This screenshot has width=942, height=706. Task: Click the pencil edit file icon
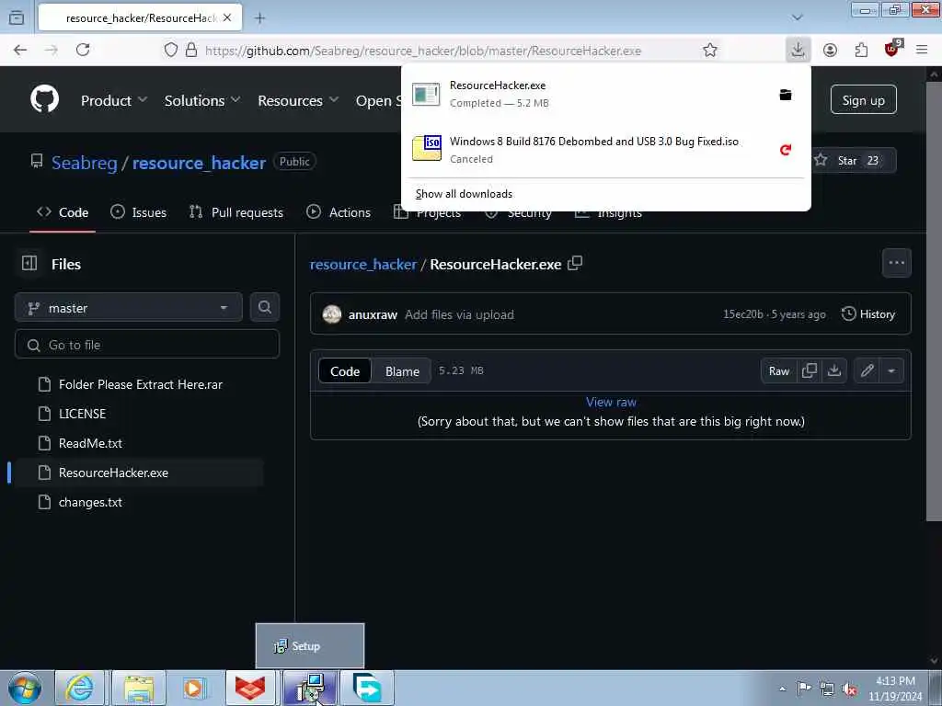[x=867, y=371]
